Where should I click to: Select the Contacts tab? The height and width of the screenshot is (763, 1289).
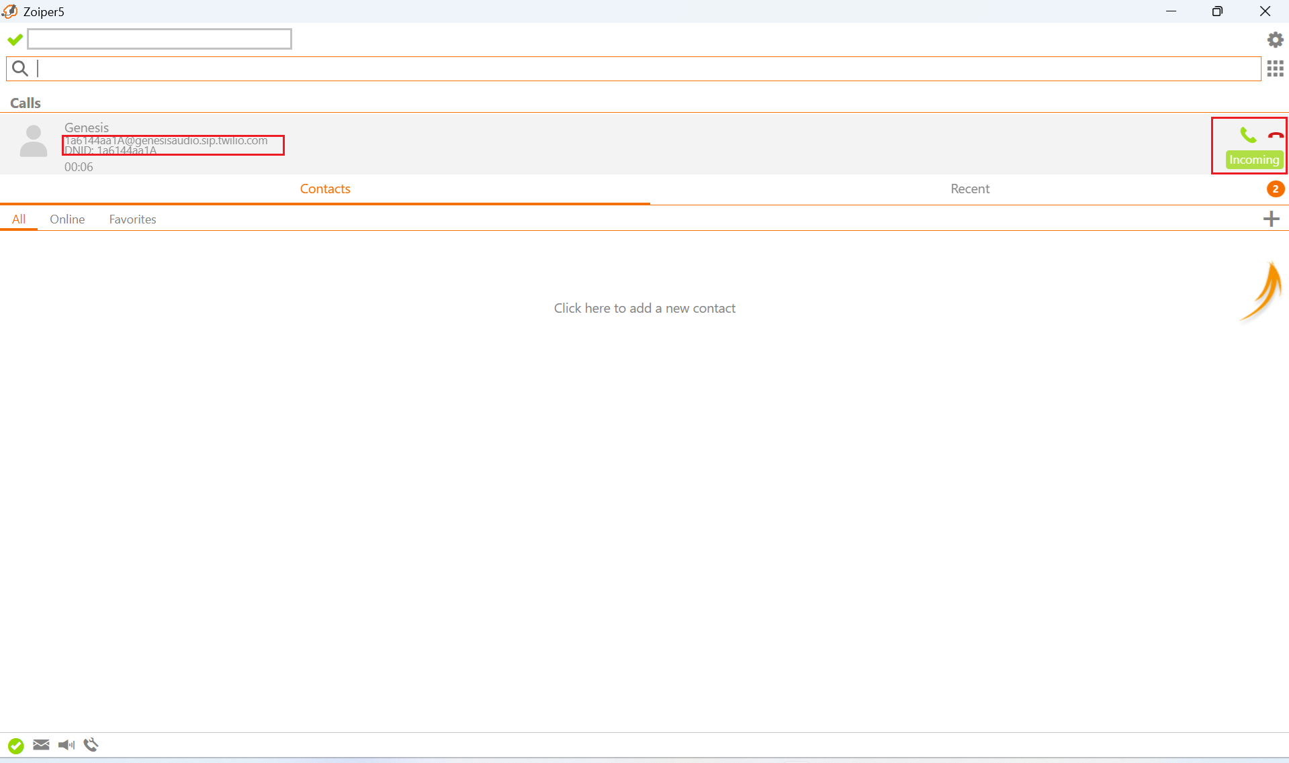[x=325, y=189]
